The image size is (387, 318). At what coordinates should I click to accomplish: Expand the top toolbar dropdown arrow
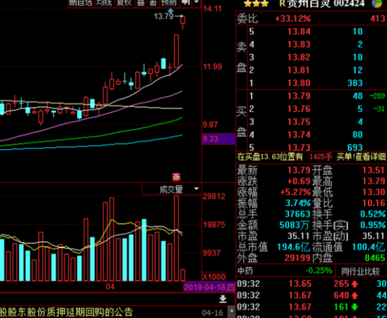pos(196,3)
